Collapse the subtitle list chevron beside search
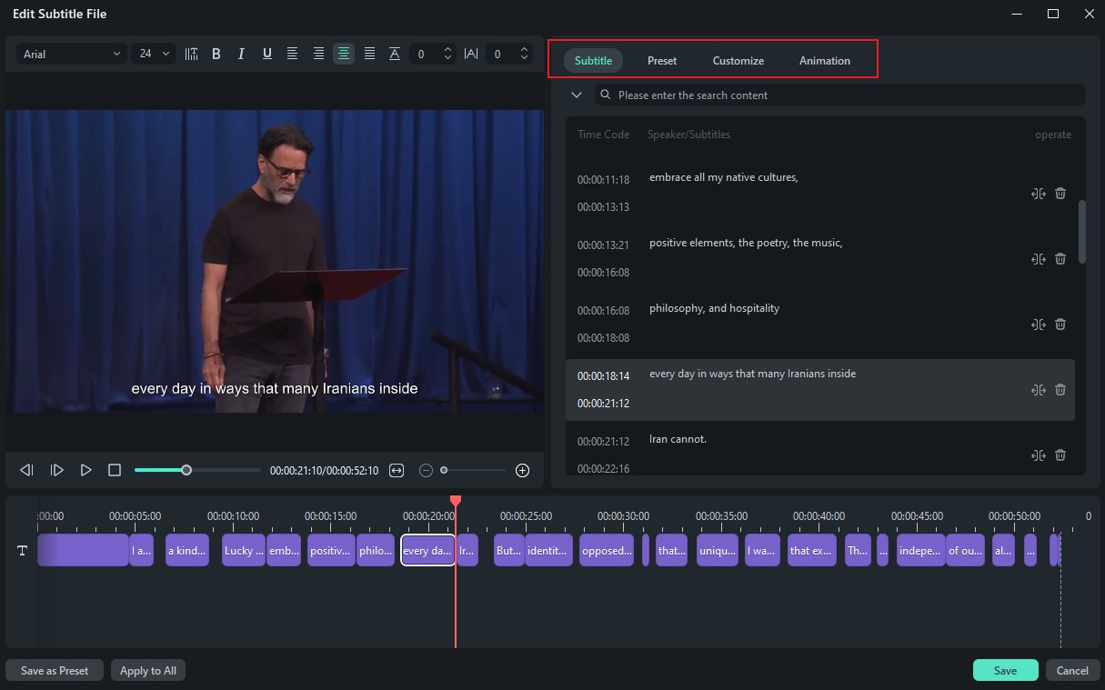1105x690 pixels. pos(576,95)
